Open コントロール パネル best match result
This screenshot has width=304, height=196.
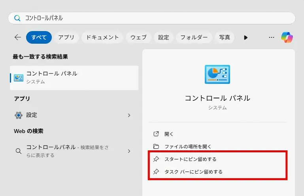74,78
